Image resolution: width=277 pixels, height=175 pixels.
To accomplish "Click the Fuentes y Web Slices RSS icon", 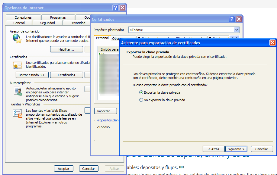I will [17, 113].
